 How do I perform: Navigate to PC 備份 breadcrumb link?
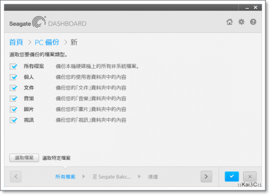[x=47, y=42]
